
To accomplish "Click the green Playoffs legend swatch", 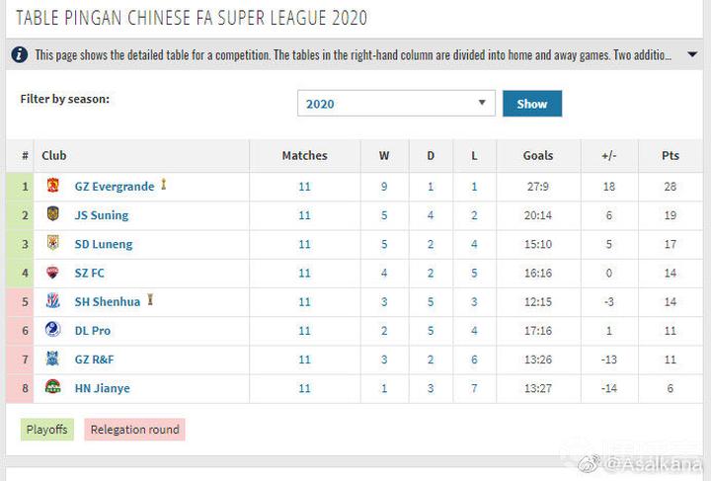I will point(47,430).
